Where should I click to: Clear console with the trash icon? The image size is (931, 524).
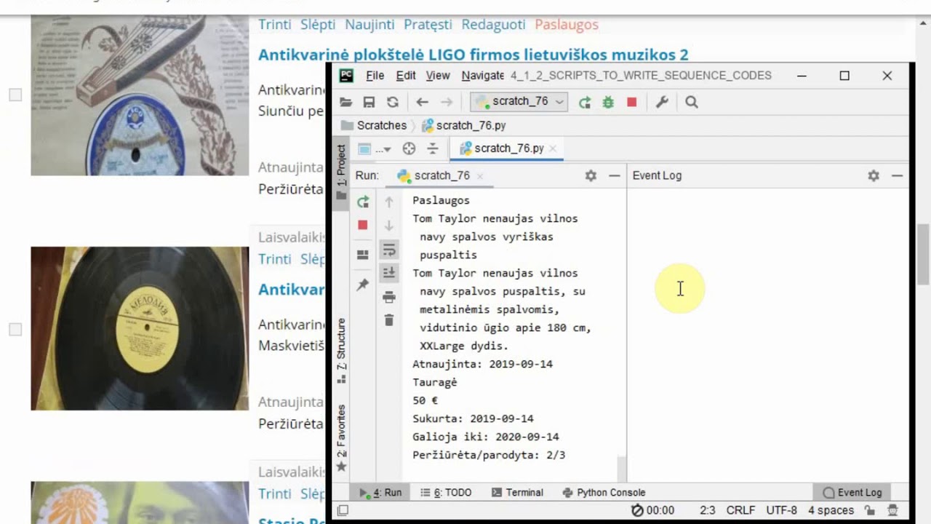click(389, 320)
